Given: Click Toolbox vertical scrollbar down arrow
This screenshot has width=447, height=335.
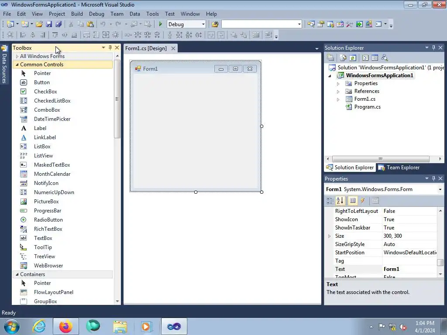Looking at the screenshot, I should 117,301.
